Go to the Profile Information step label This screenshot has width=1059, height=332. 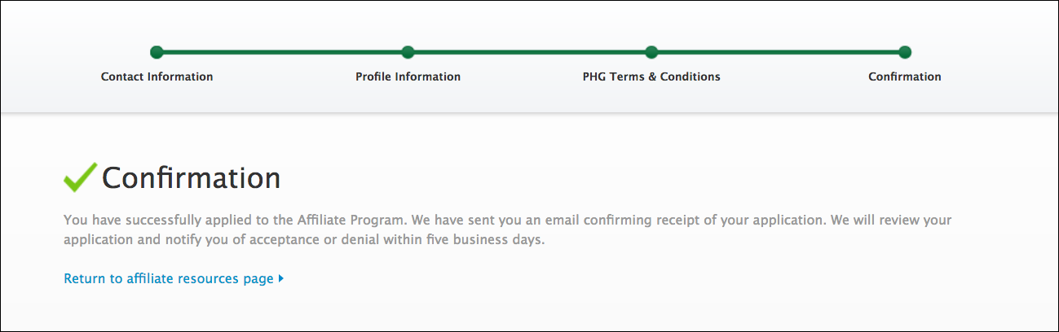click(x=408, y=76)
